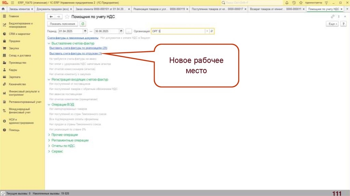Click the green refresh icon button
The image size is (350, 196).
(83, 24)
